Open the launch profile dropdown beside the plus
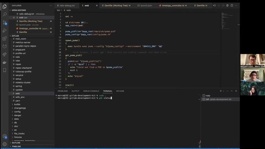This screenshot has width=265, height=149. coord(224,91)
